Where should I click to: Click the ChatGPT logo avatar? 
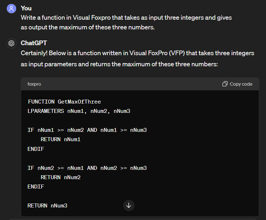[x=11, y=43]
